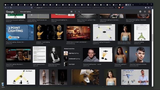Open the Brave Shields lion icon
The height and width of the screenshot is (90, 160).
[119, 7]
